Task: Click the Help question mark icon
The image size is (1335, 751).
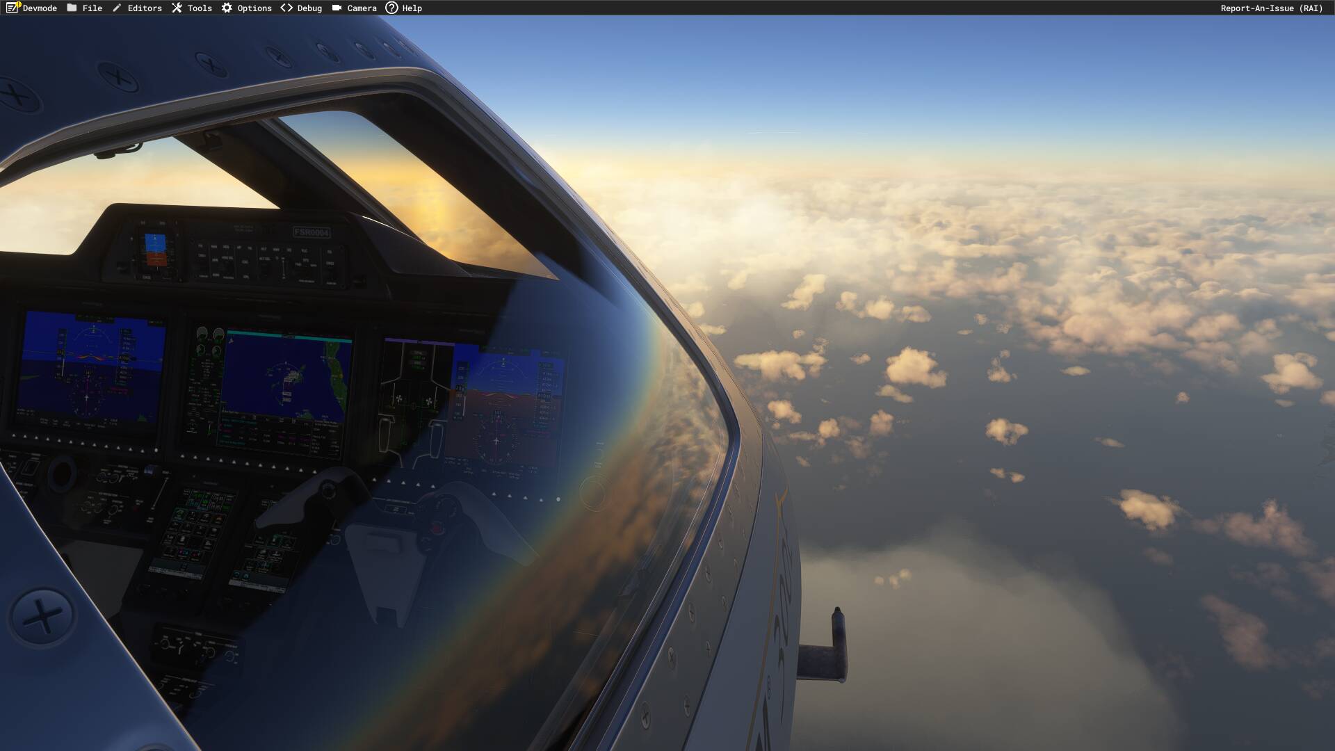Action: 391,8
